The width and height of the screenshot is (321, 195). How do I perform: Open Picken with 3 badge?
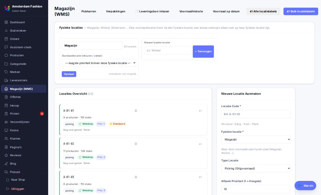click(24, 114)
